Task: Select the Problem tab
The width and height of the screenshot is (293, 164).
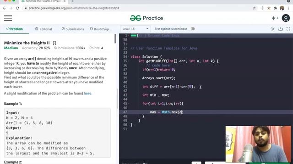Action: click(x=14, y=29)
